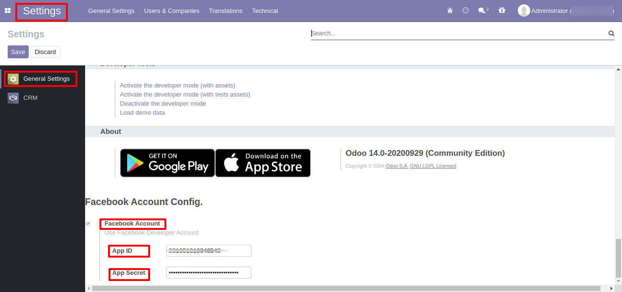
Task: Click the Get it on Google Play badge
Action: [167, 163]
